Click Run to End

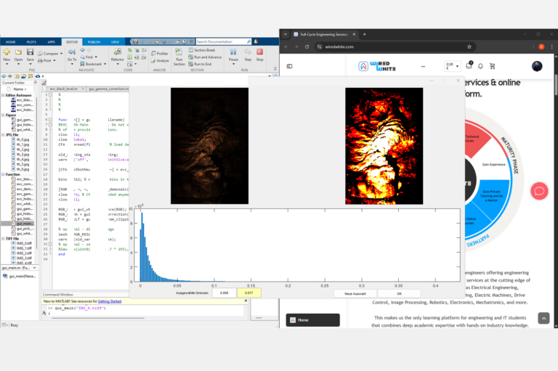click(x=200, y=64)
